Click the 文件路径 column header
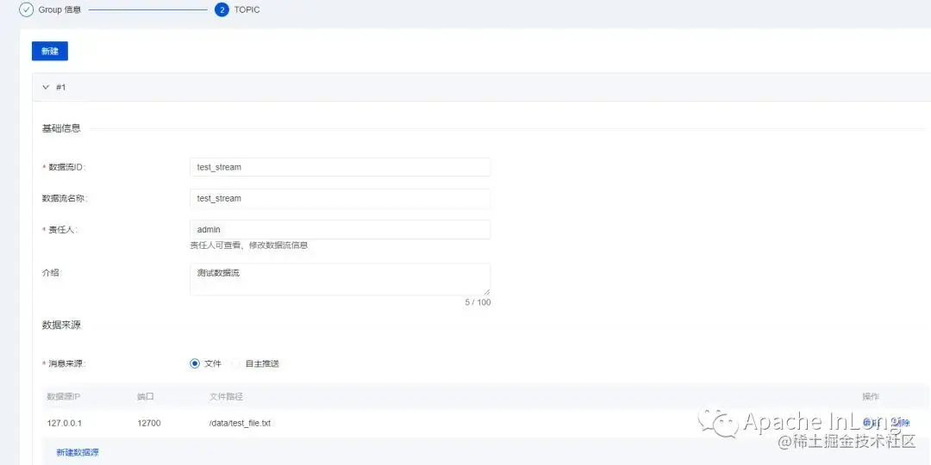This screenshot has height=465, width=931. pos(226,396)
